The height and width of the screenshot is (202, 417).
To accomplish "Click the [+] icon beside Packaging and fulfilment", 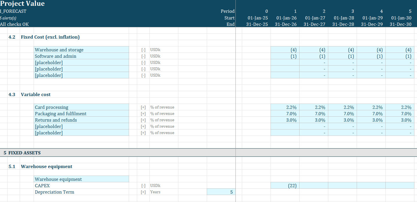I will point(143,113).
